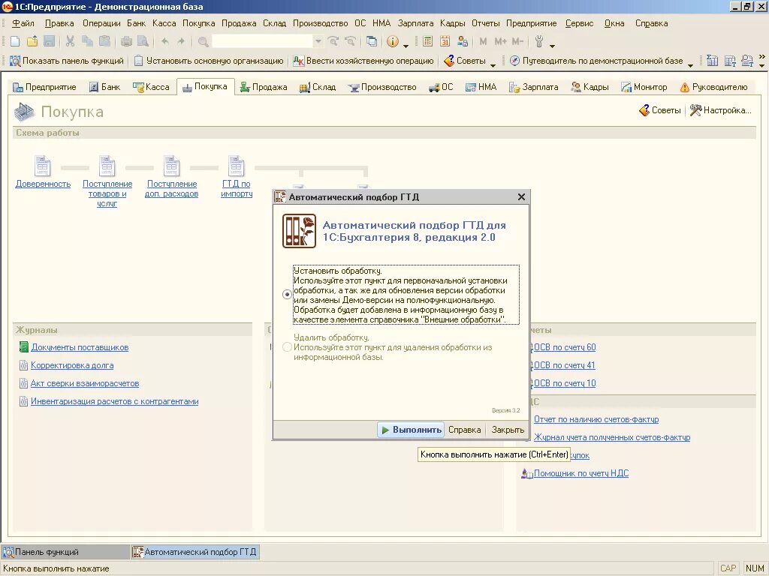Click the M memory button
This screenshot has width=769, height=576.
pyautogui.click(x=483, y=42)
